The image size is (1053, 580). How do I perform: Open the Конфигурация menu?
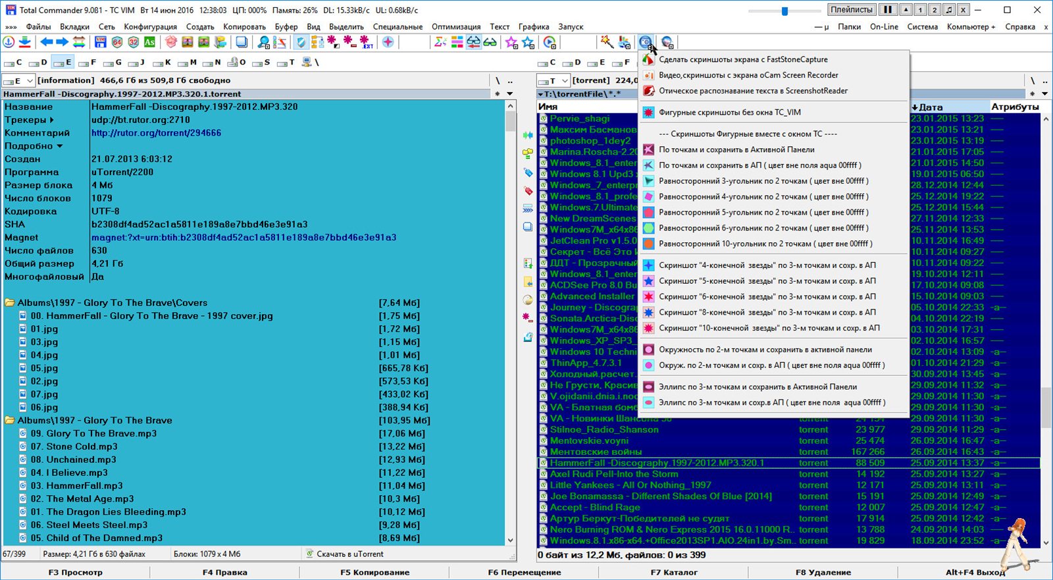click(x=150, y=27)
